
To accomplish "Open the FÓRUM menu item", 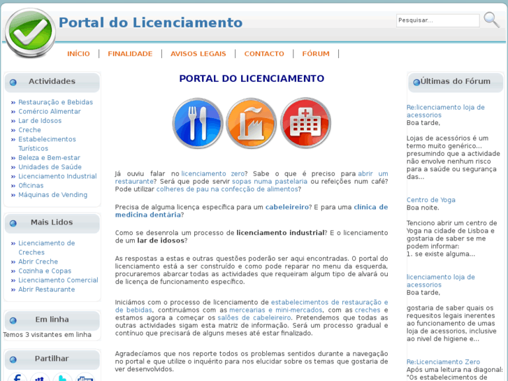I will (x=316, y=54).
